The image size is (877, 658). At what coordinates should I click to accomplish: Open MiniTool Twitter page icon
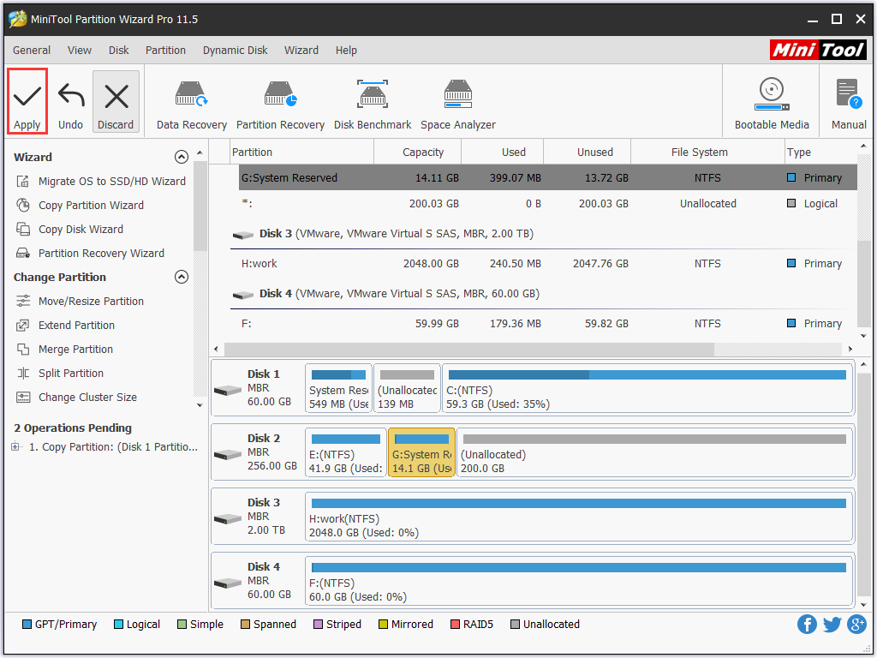click(x=832, y=624)
